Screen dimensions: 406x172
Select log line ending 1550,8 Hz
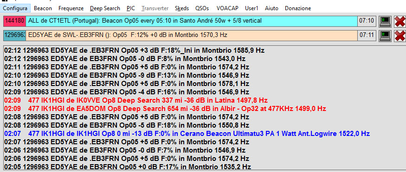[x=127, y=125]
